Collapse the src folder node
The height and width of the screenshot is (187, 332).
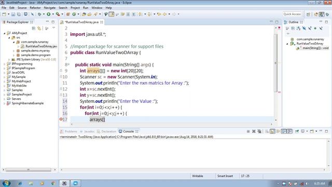9,37
